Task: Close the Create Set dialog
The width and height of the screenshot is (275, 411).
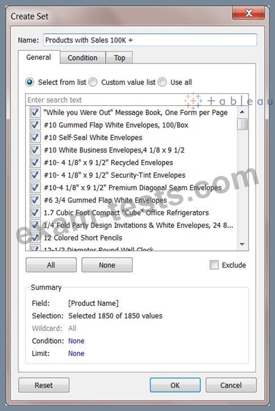Action: point(249,13)
